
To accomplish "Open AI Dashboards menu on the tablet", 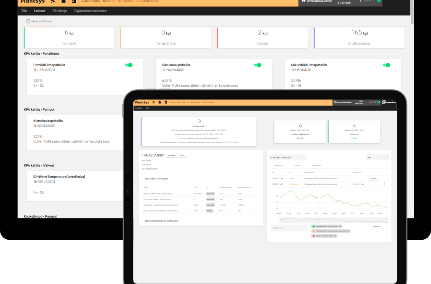I will click(x=208, y=102).
